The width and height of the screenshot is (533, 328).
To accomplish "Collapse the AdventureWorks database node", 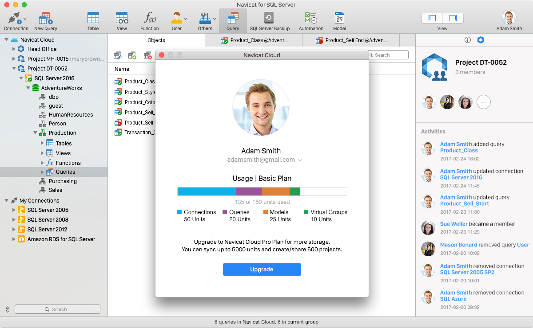I will pos(28,88).
